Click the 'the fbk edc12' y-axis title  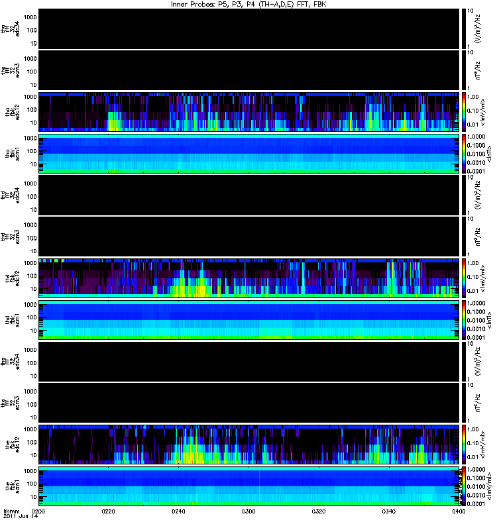13,445
